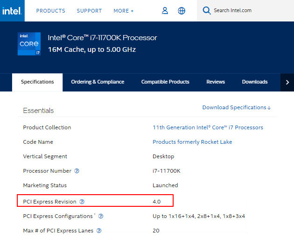
Task: Open help icon beside PCI Express Revision
Action: pos(82,202)
